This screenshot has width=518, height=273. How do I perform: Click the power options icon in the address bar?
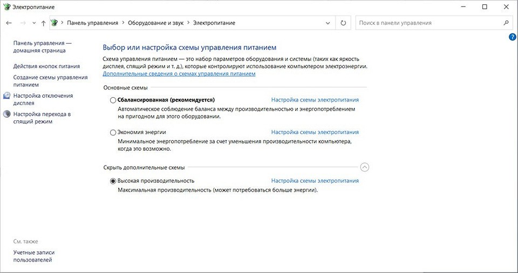[x=54, y=23]
